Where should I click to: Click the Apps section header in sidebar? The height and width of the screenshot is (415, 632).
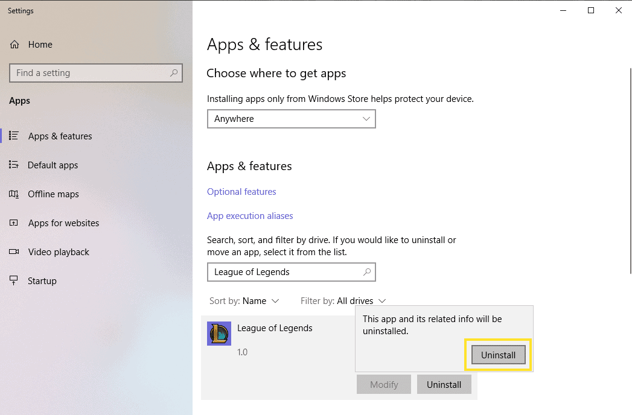pyautogui.click(x=19, y=101)
